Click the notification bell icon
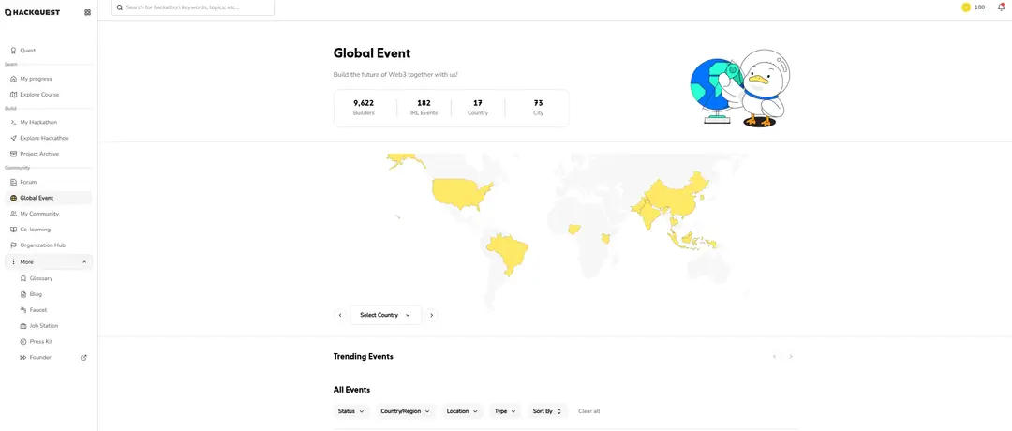This screenshot has height=431, width=1012. click(x=1001, y=7)
